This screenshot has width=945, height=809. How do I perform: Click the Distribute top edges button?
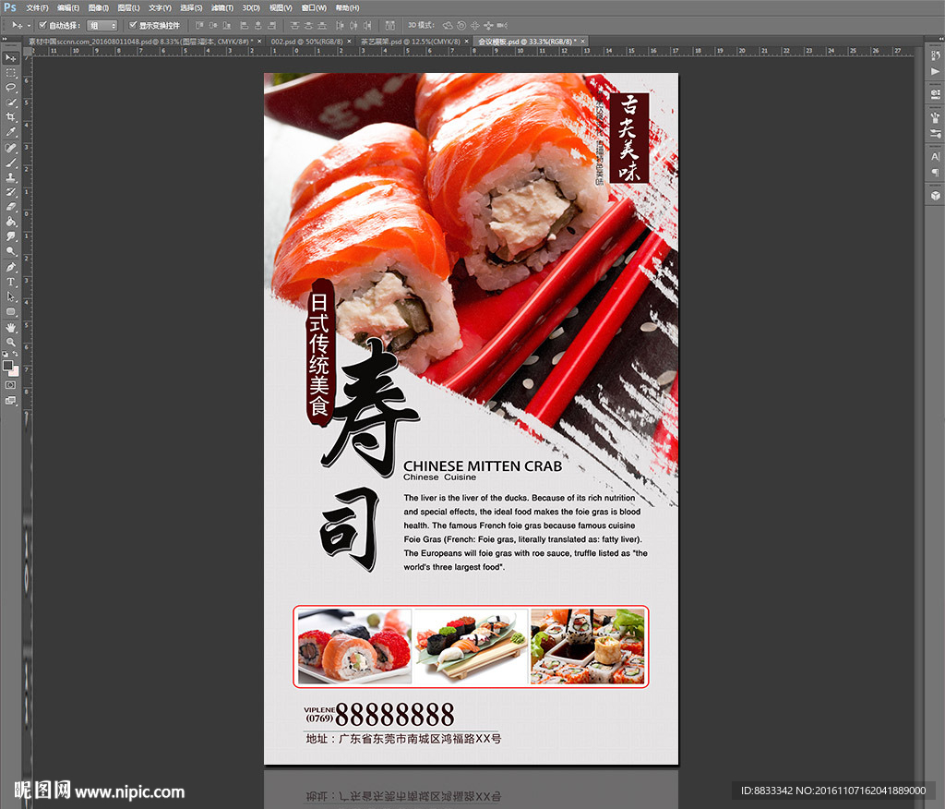[x=294, y=25]
